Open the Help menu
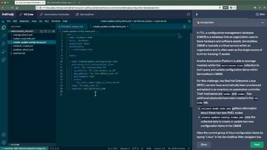Screen dimensions: 267x150 point(65,21)
